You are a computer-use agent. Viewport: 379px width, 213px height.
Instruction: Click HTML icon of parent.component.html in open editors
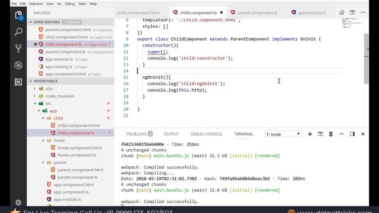click(x=41, y=30)
